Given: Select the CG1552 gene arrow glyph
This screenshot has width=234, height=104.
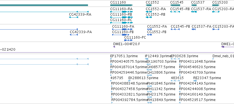Looking at the screenshot, I should click(x=149, y=5).
